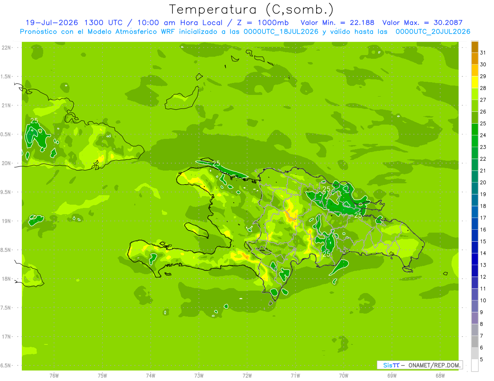Image resolution: width=494 pixels, height=381 pixels.
Task: Pick the color bar segment between 20 and 21
Action: click(475, 177)
